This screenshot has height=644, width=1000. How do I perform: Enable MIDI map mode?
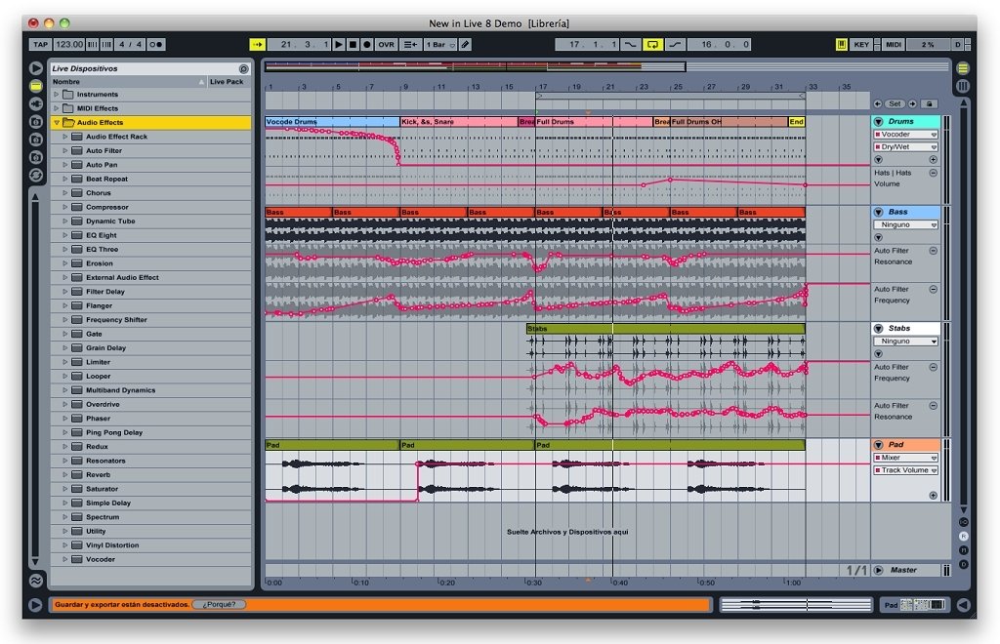[894, 45]
